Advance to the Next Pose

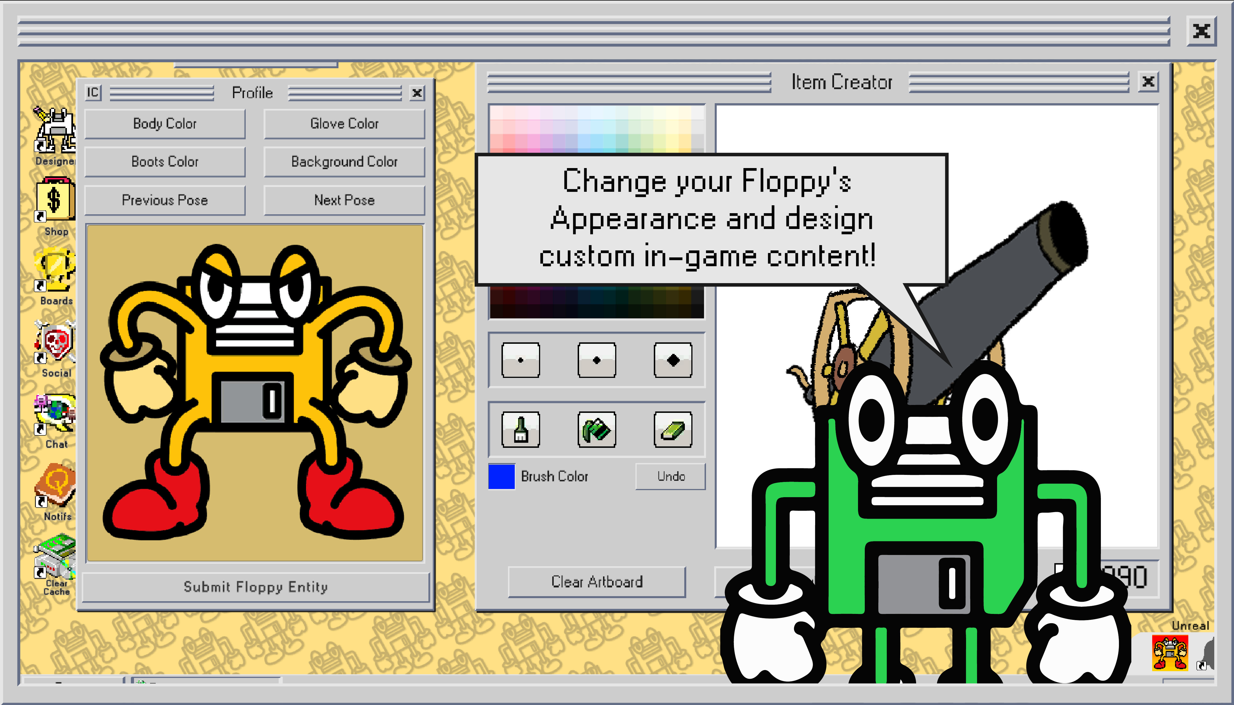344,199
